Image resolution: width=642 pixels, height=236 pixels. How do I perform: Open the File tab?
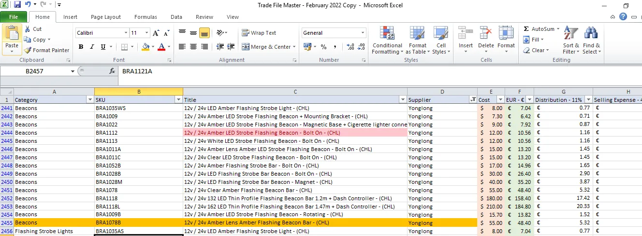(x=14, y=17)
